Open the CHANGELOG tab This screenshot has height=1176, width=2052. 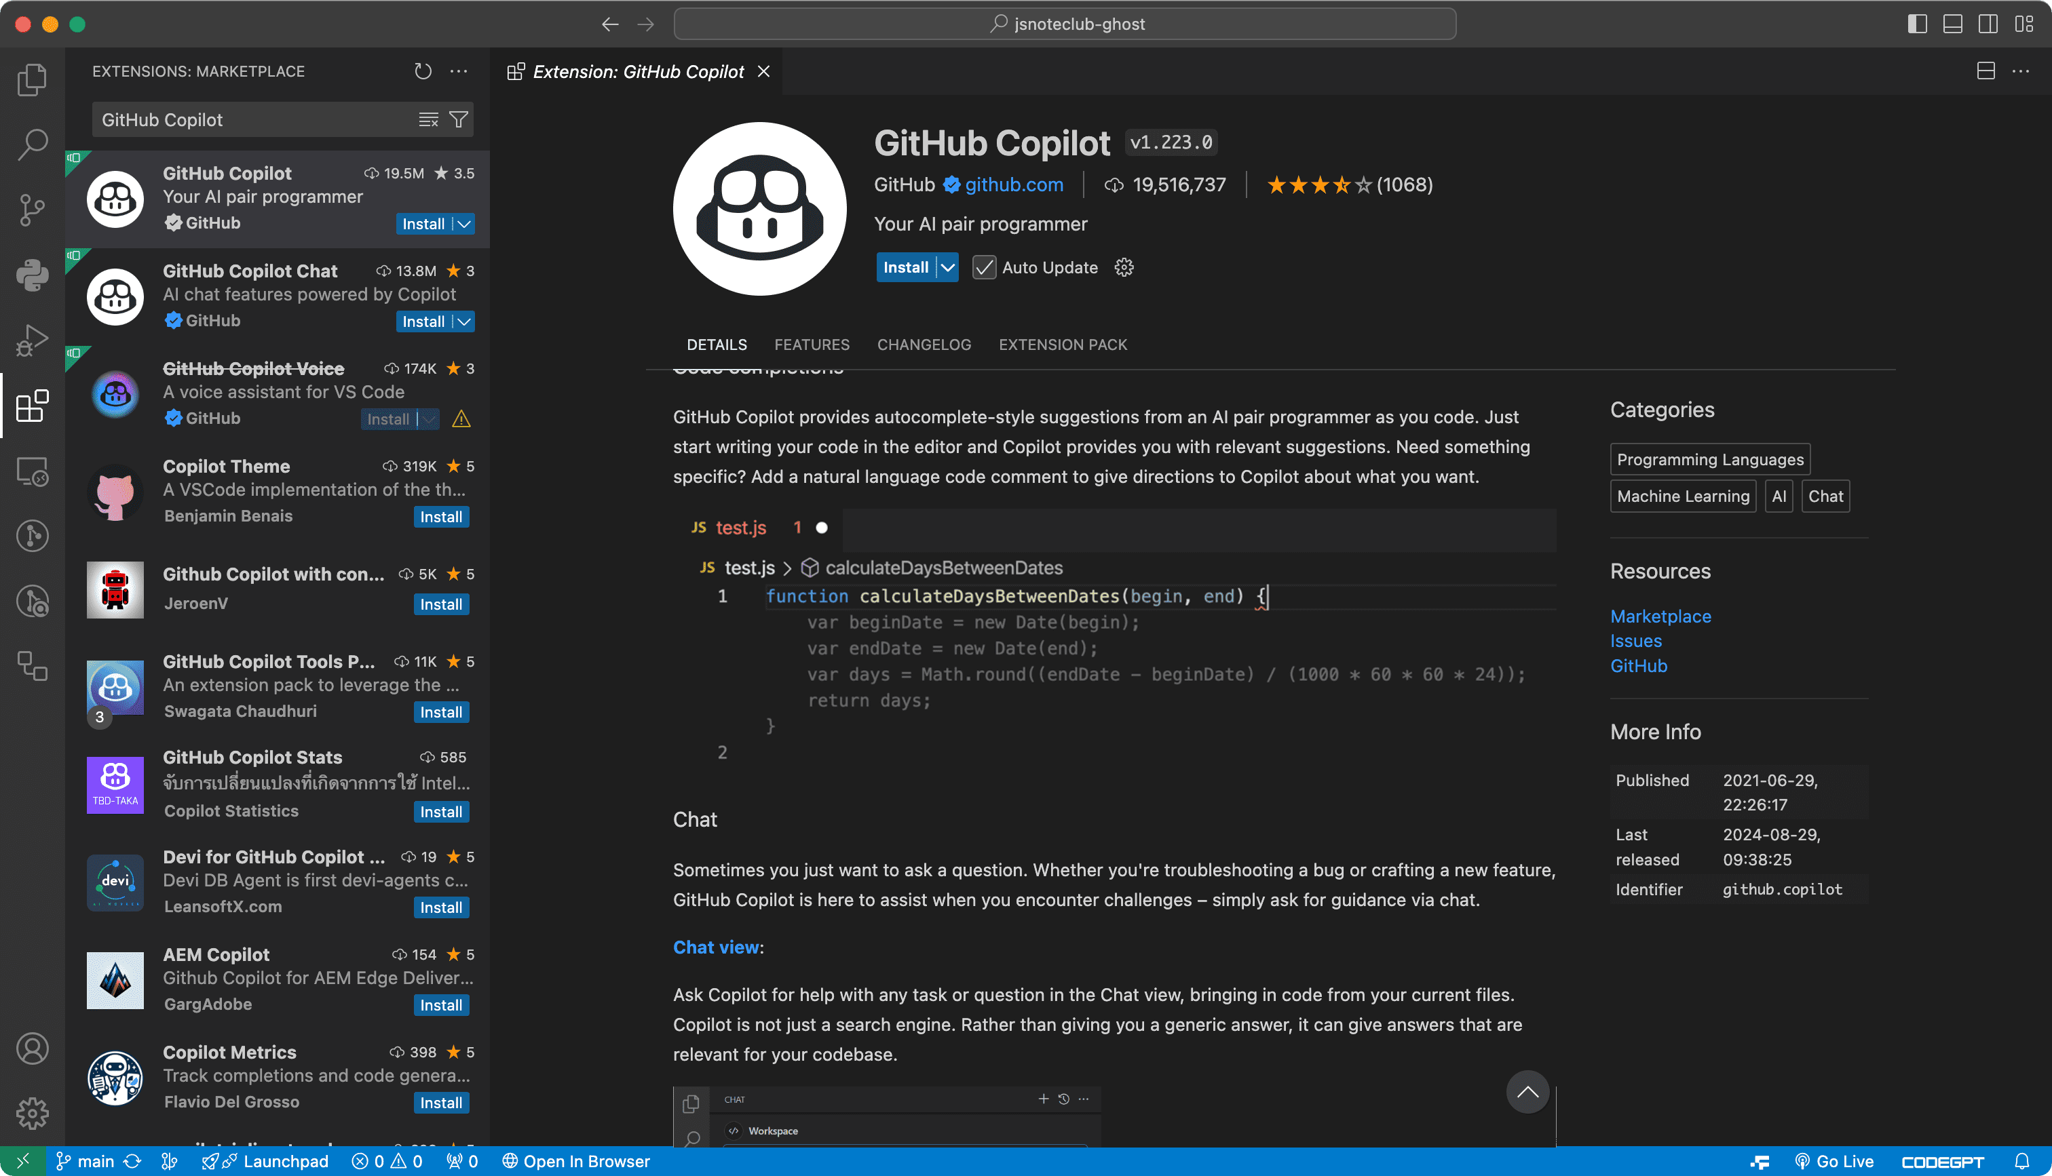coord(924,344)
